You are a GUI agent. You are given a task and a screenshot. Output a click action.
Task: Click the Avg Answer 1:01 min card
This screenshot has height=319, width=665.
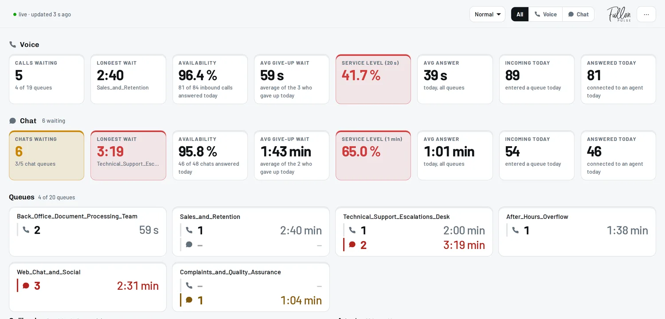coord(455,156)
